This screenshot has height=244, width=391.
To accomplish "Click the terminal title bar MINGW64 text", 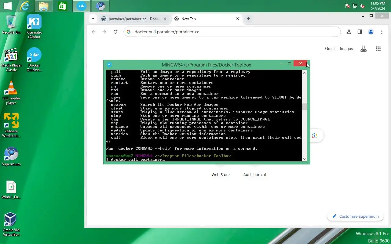I will 206,65.
